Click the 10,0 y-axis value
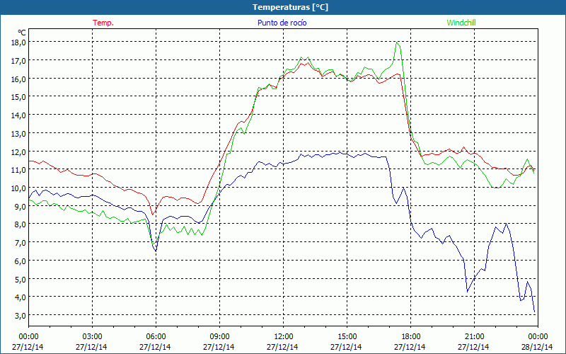This screenshot has height=354, width=566. click(19, 188)
